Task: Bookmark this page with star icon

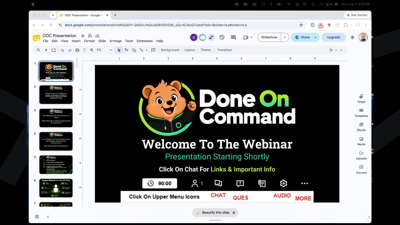Action: pos(301,25)
